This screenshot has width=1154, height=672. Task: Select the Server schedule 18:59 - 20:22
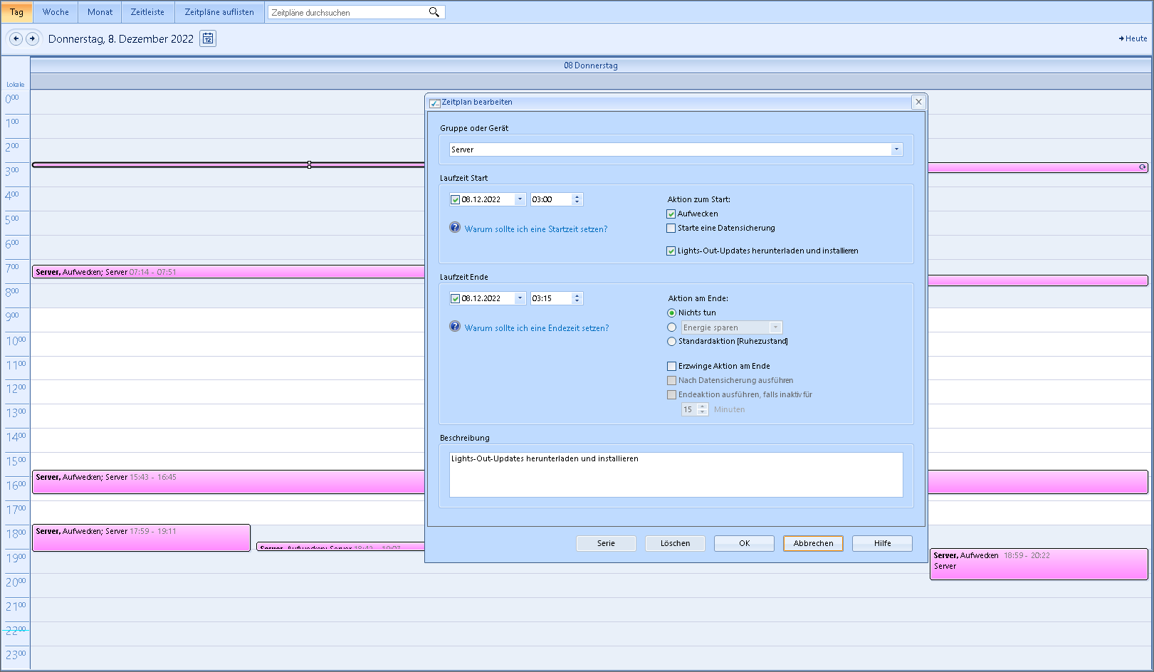click(x=1039, y=564)
